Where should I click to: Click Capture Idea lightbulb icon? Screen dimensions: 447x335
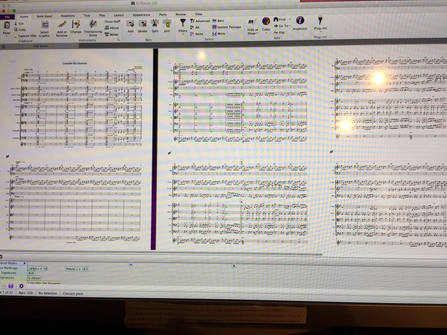[x=16, y=36]
